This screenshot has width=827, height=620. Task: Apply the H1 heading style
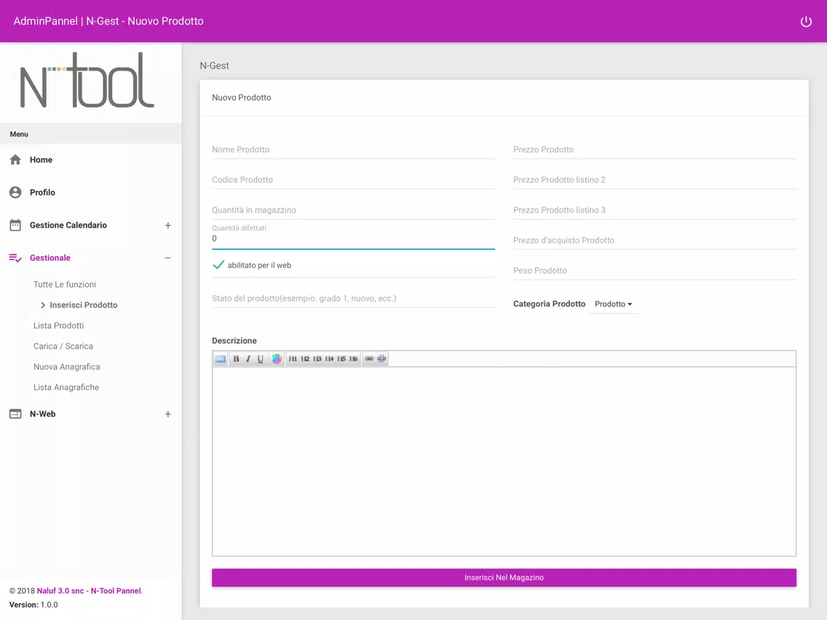pos(293,359)
